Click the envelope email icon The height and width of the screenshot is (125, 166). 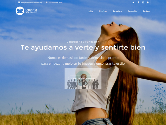(x=19, y=3)
